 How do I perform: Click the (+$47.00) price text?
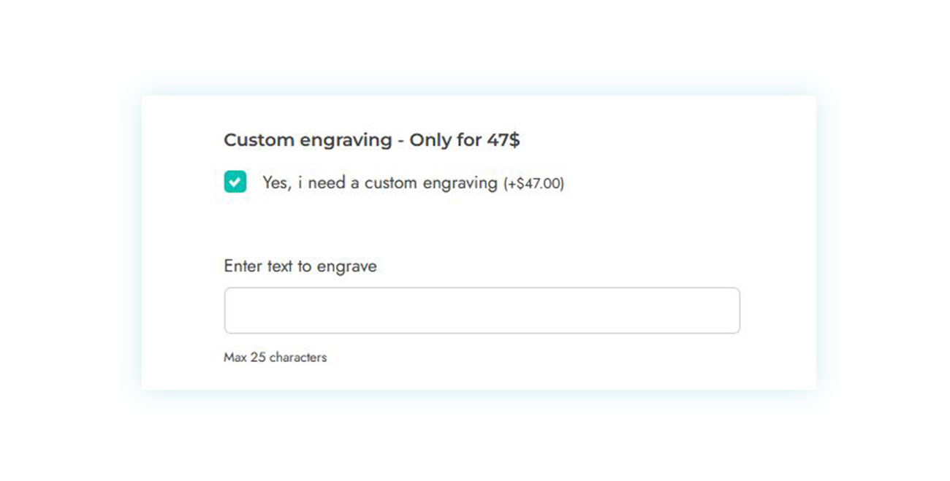click(533, 184)
